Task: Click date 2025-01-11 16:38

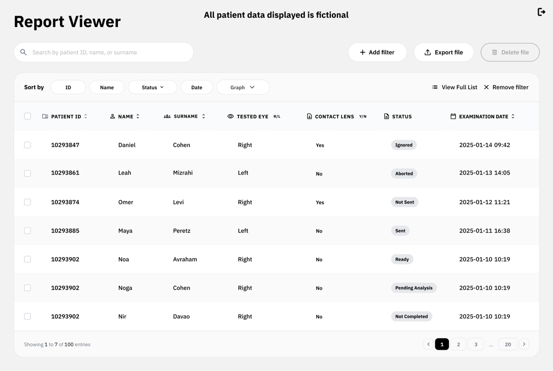Action: pos(485,231)
